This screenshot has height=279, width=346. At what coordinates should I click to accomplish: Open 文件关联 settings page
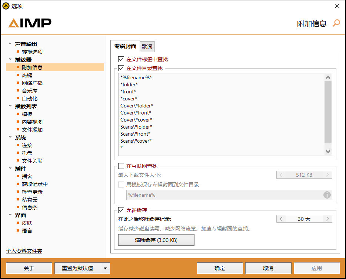32,161
